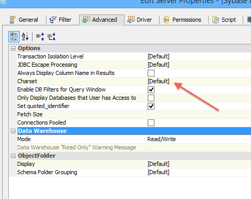The image size is (251, 199).
Task: Click the Script tab document icon
Action: (216, 20)
